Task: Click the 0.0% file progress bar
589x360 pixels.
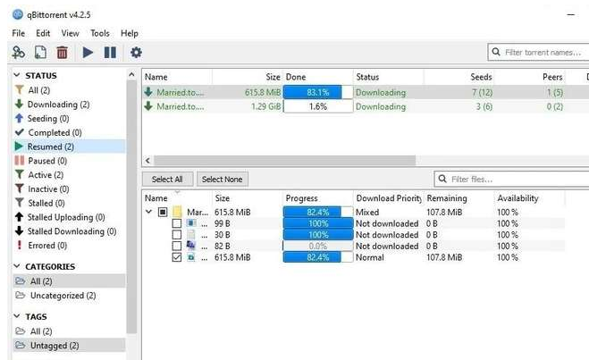Action: click(x=318, y=247)
